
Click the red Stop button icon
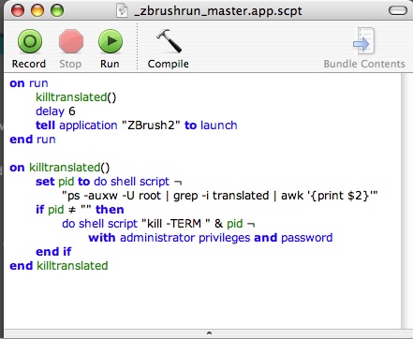[71, 41]
